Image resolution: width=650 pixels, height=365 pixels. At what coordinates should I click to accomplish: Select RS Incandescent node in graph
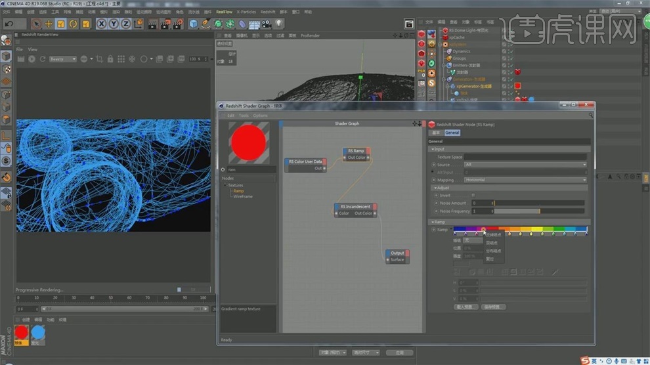click(x=355, y=207)
